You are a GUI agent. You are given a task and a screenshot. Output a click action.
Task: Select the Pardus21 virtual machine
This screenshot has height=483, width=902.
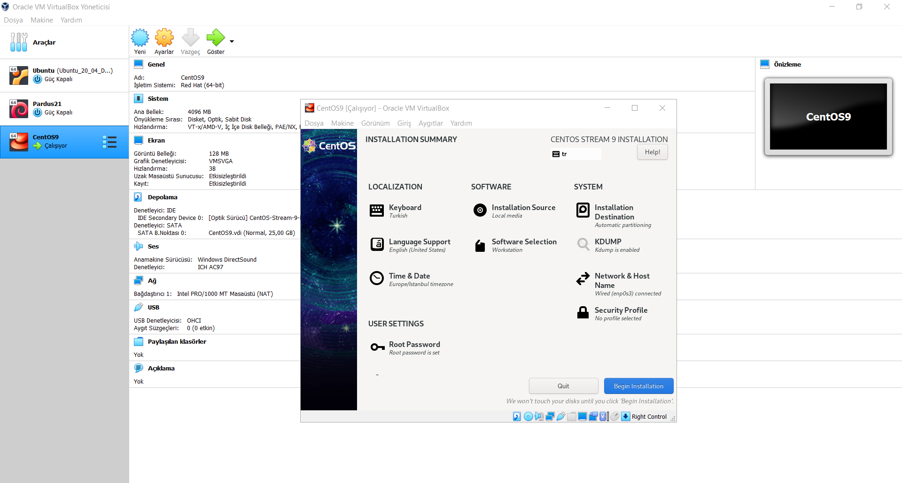pos(64,108)
